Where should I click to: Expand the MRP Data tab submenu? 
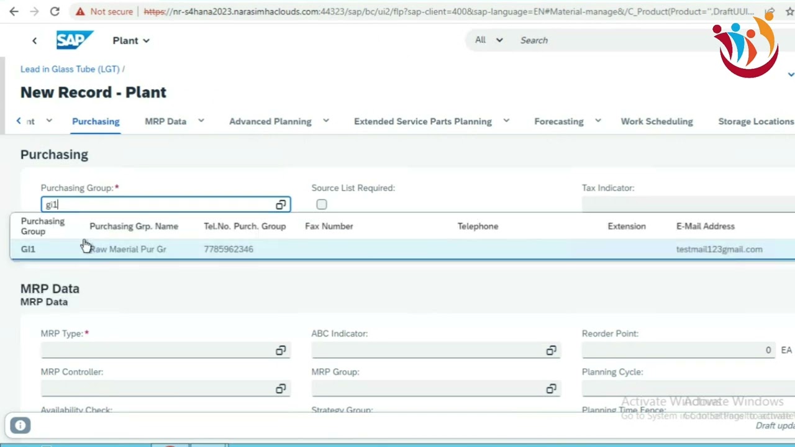click(x=201, y=120)
